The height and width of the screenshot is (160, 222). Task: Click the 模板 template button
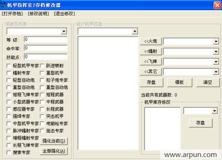coord(179,83)
